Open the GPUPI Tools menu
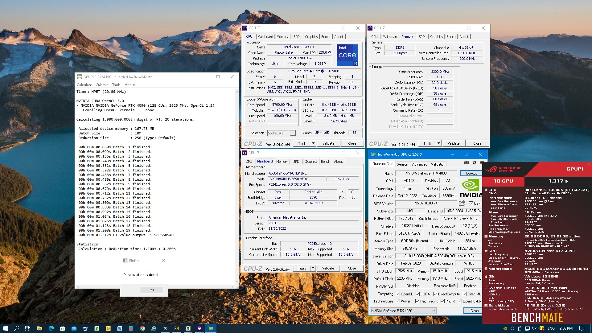The image size is (592, 333). coord(116,85)
